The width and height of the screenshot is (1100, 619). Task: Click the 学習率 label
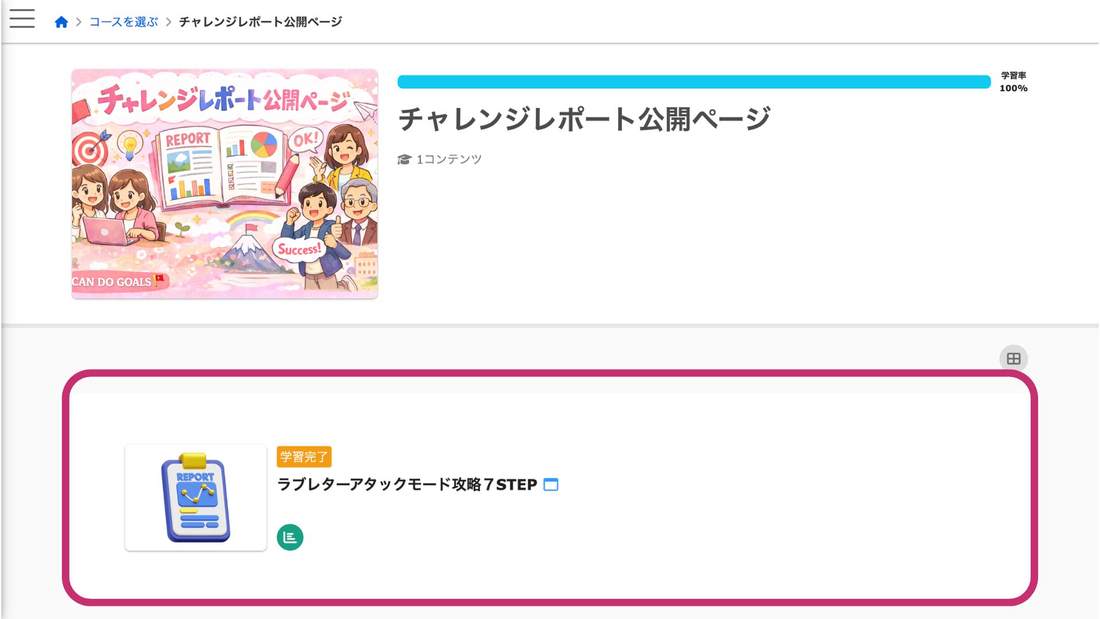click(x=1013, y=76)
